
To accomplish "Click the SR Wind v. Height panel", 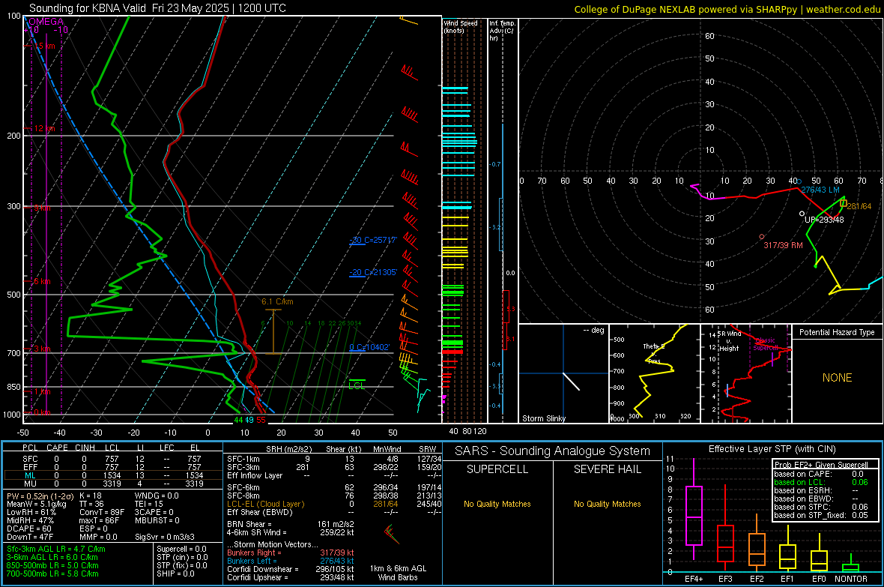I will click(x=746, y=373).
